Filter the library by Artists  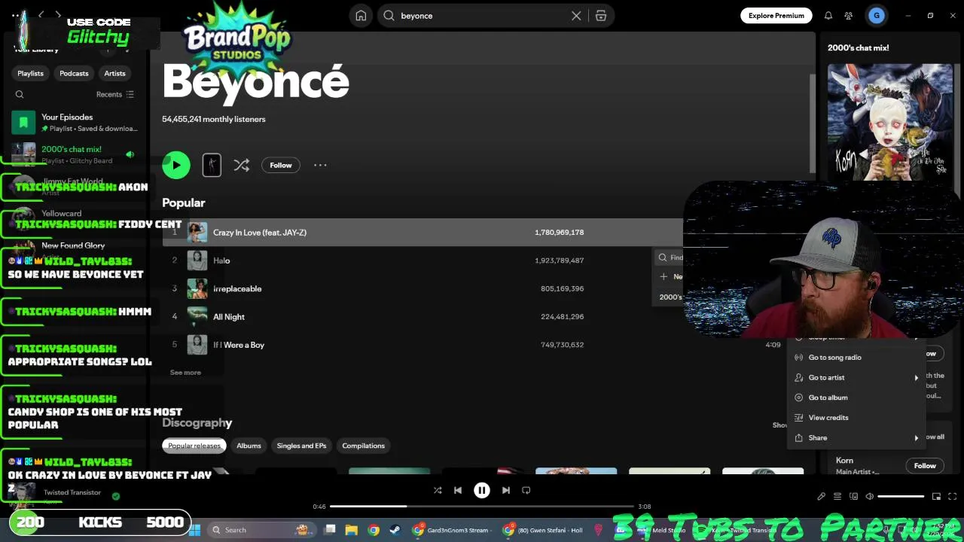[114, 73]
